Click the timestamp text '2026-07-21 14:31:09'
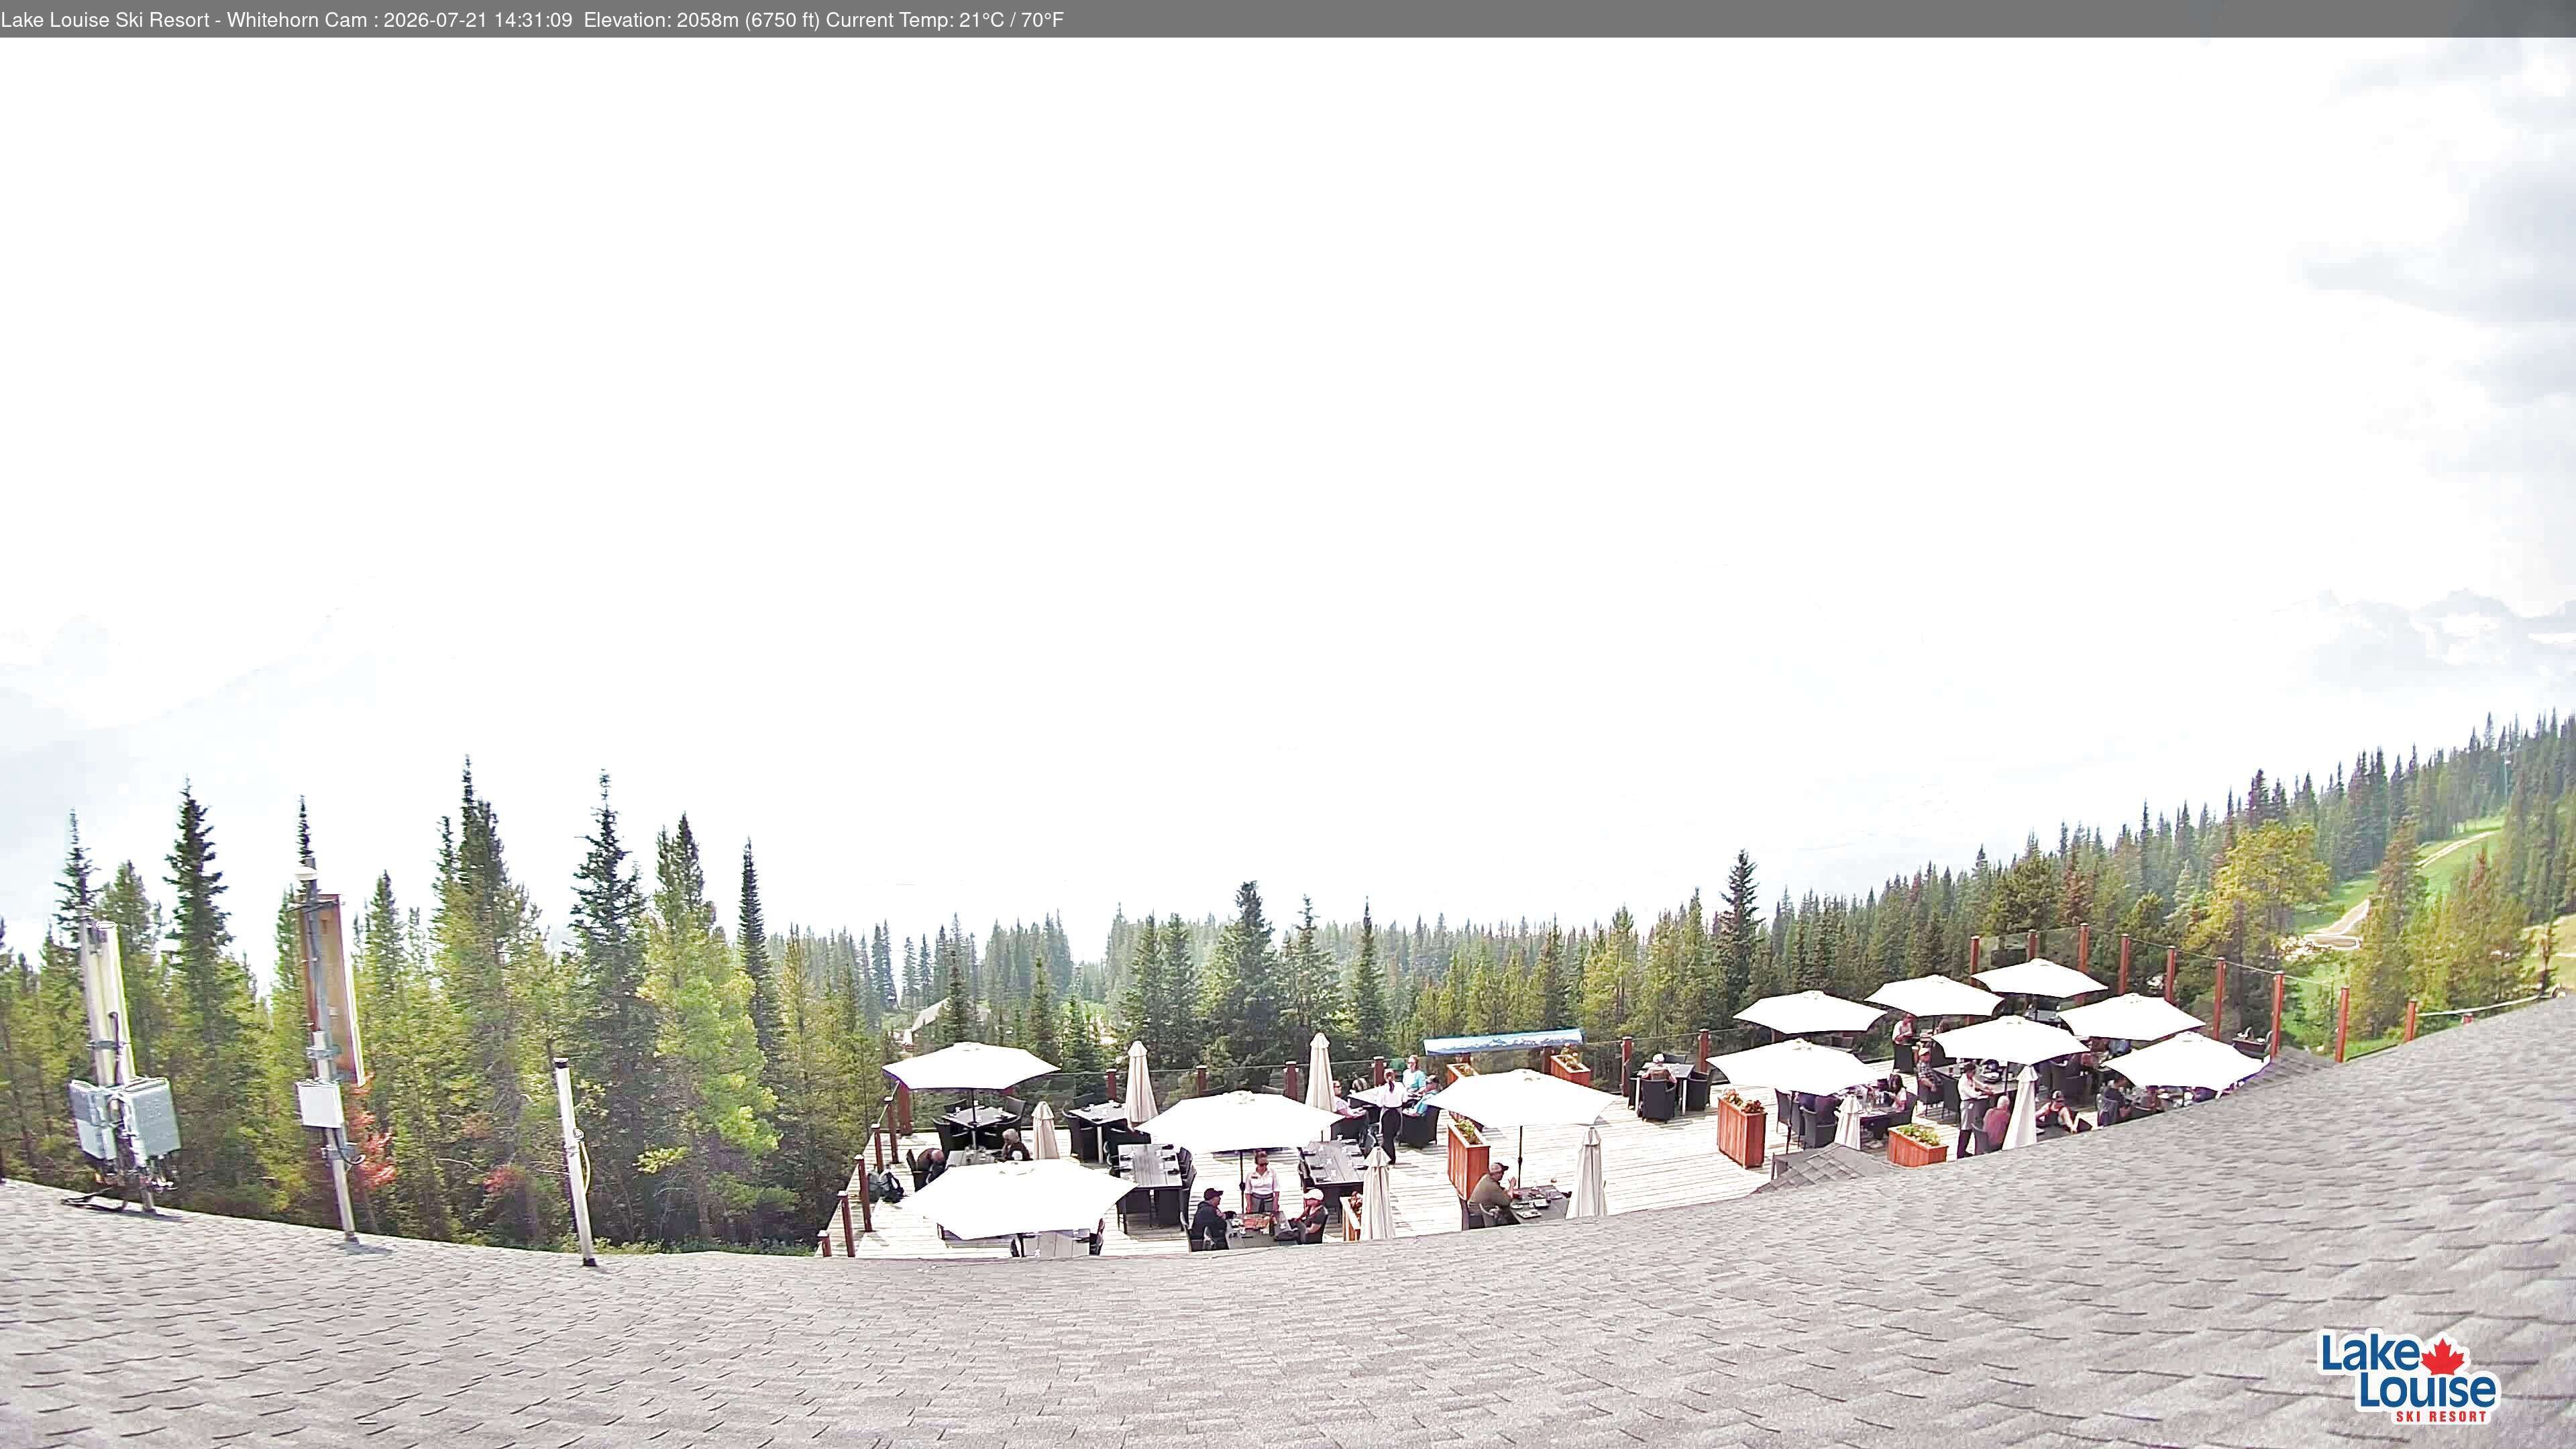 point(478,20)
